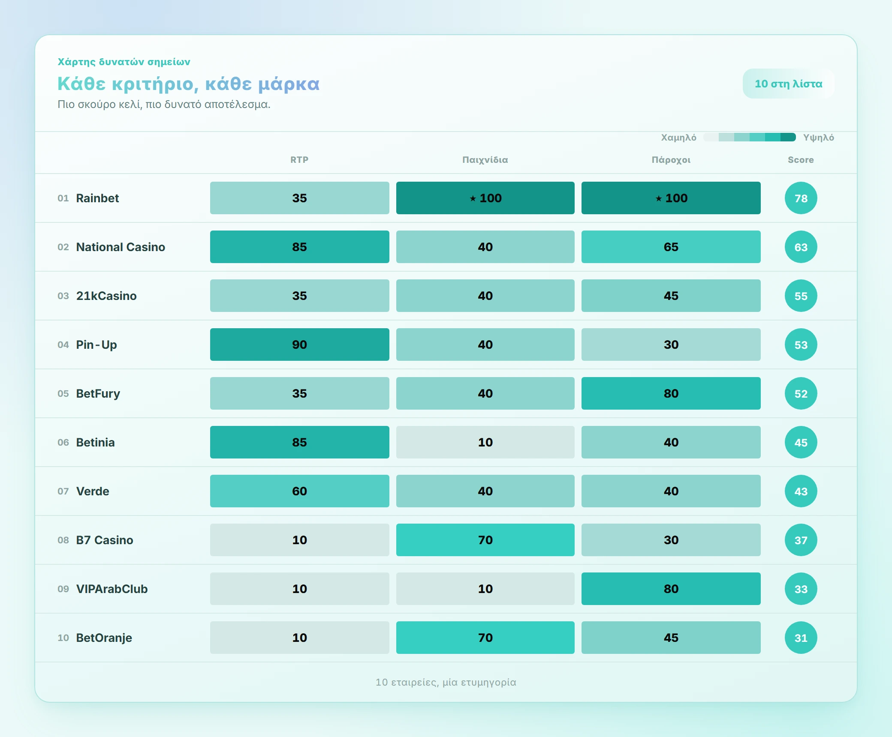The width and height of the screenshot is (892, 737).
Task: Click Verde's RTP cell showing 60
Action: pos(299,491)
